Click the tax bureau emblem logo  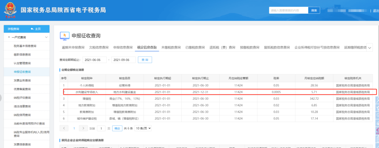10,10
